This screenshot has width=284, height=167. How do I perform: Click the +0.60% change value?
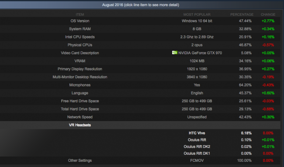click(268, 93)
